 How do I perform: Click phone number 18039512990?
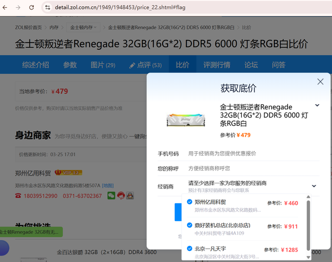(40, 196)
